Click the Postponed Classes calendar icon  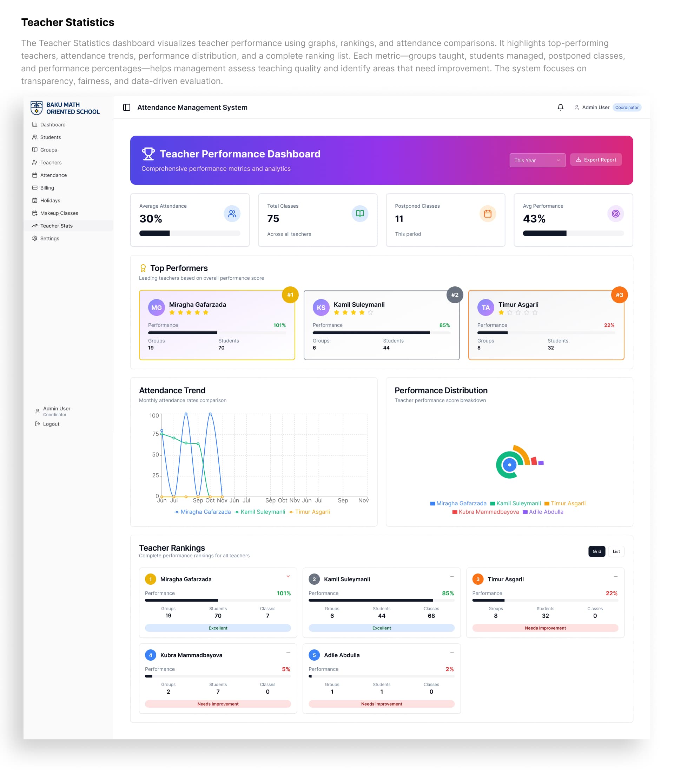point(487,214)
